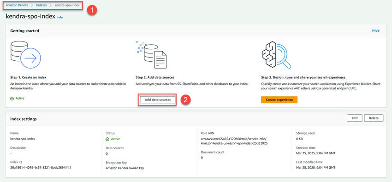Edit the index settings
This screenshot has height=182, width=392.
coord(355,118)
